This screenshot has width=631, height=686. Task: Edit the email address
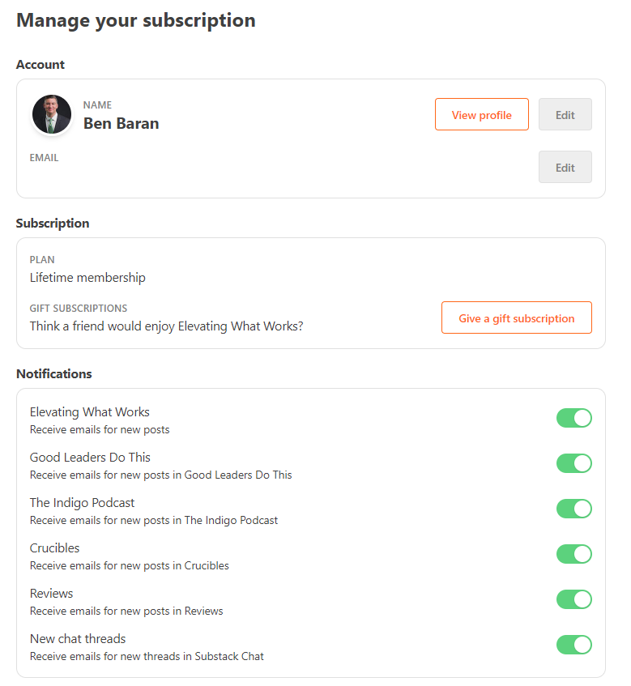point(565,167)
